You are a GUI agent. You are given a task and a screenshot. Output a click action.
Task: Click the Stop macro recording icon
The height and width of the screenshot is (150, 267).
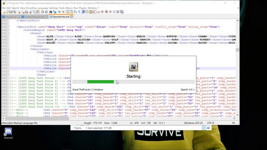[x=110, y=12]
